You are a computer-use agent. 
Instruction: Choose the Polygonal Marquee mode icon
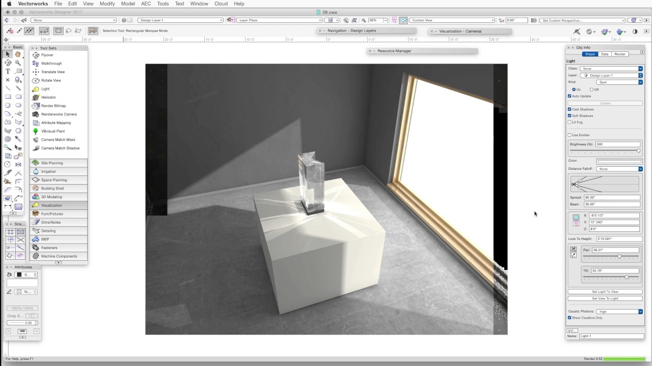tap(78, 31)
